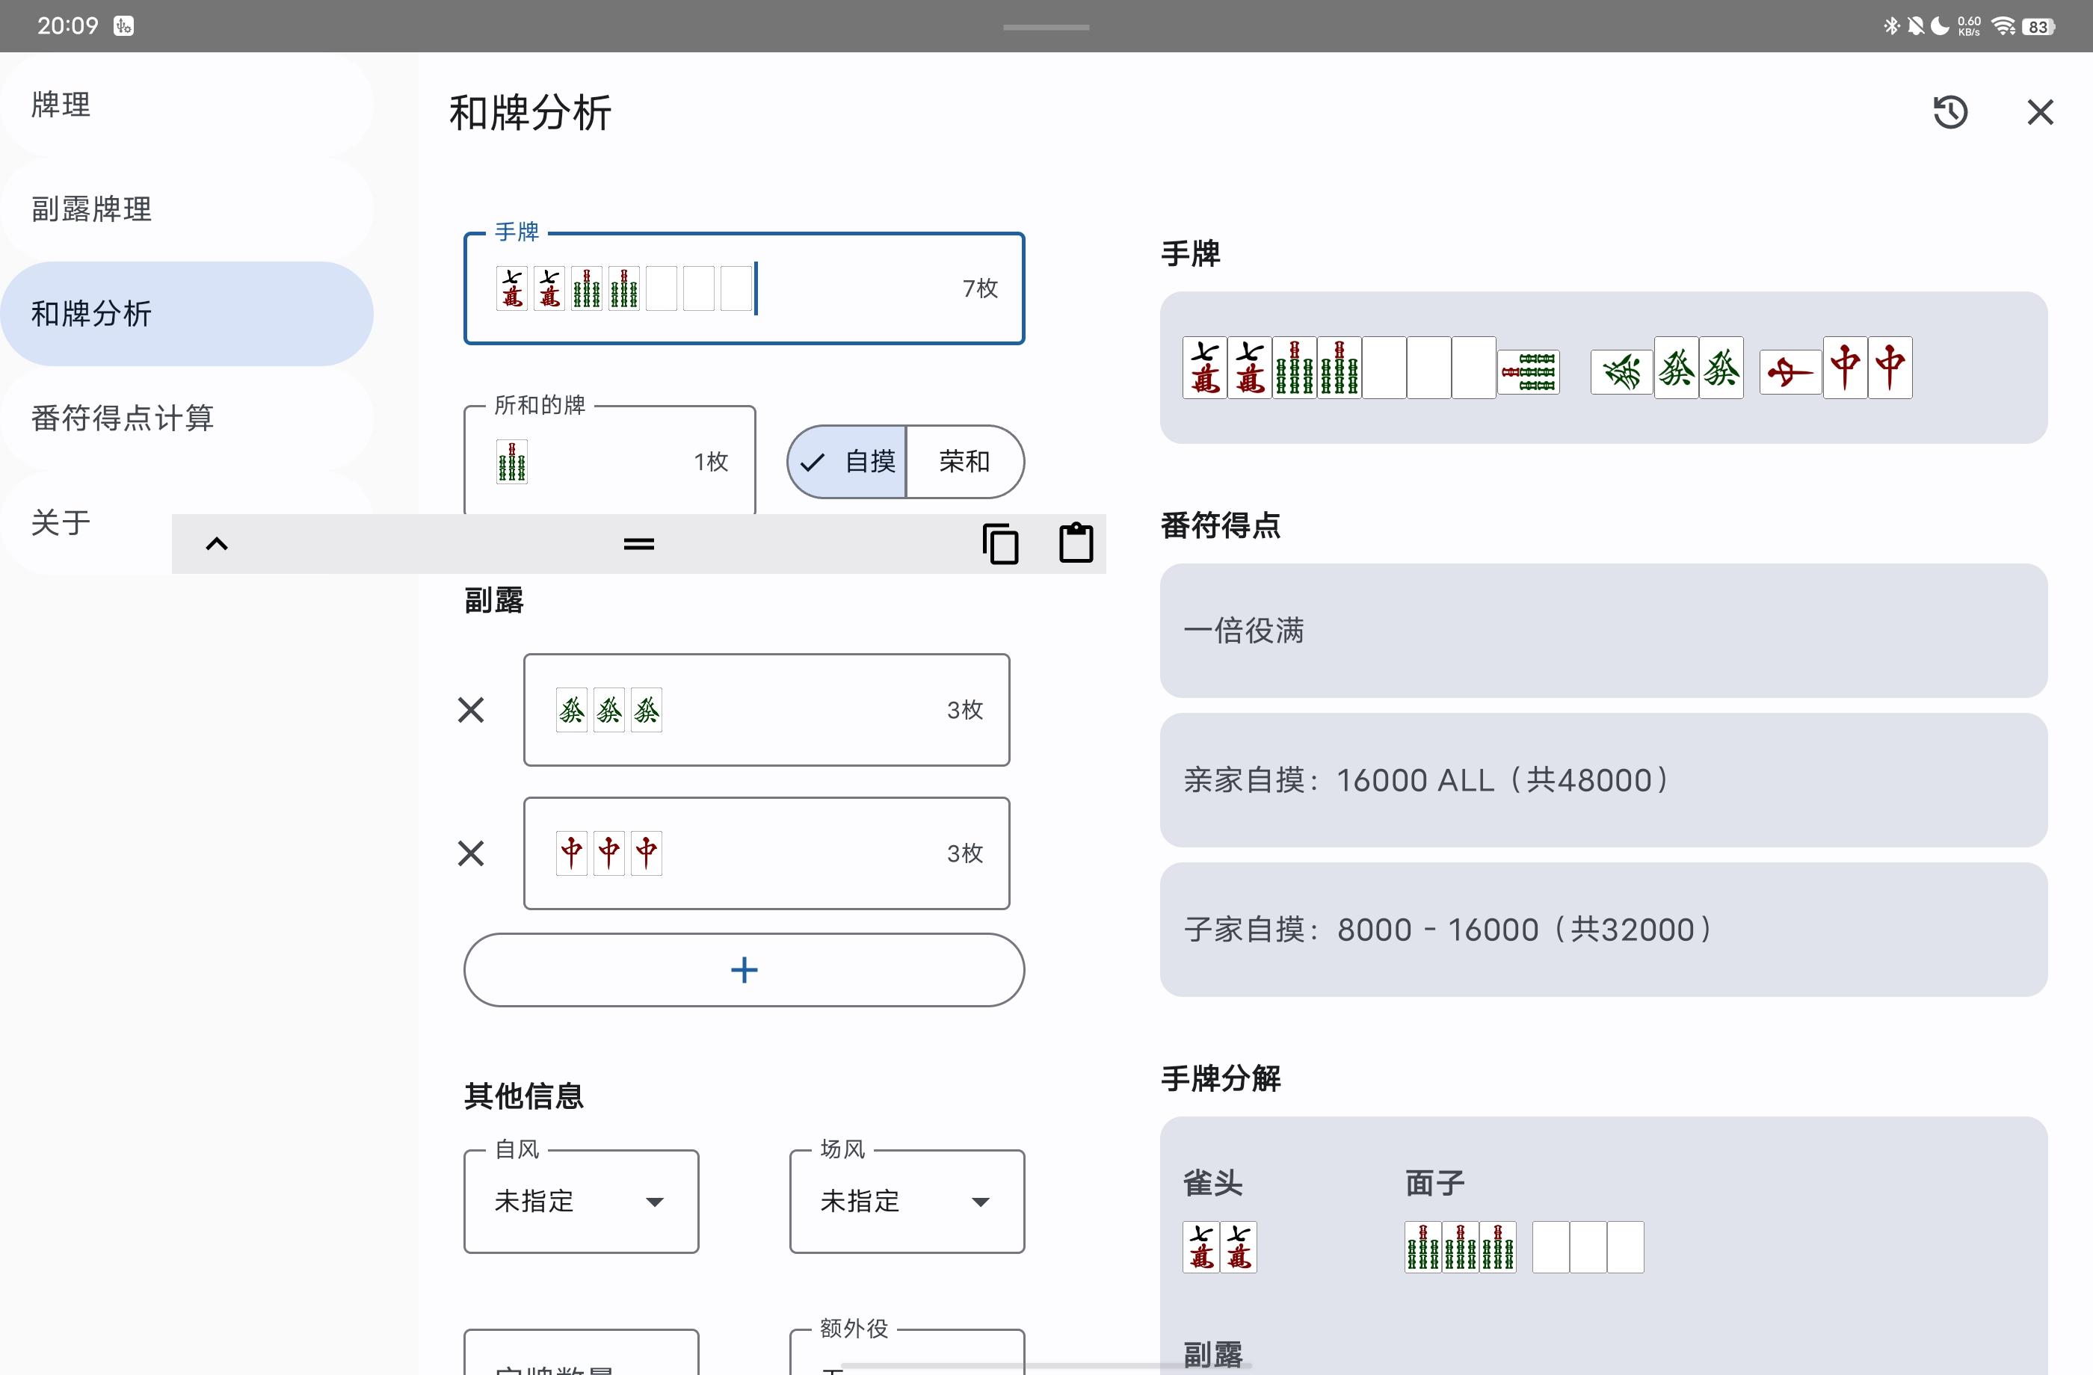Image resolution: width=2093 pixels, height=1375 pixels.
Task: Click the white dragon triplet under 面子
Action: click(1588, 1246)
